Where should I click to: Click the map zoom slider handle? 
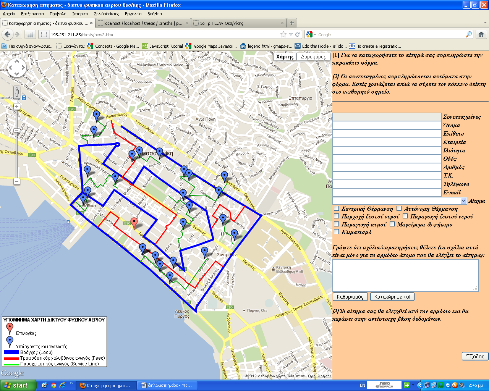[17, 130]
